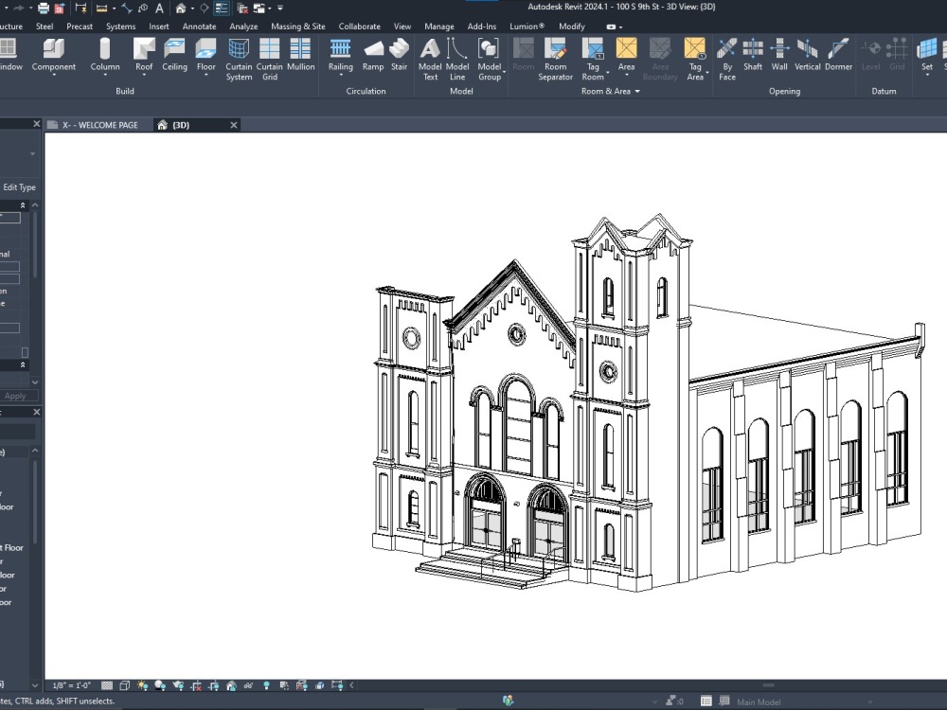The image size is (947, 710).
Task: Select the Roof tool
Action: [x=144, y=54]
